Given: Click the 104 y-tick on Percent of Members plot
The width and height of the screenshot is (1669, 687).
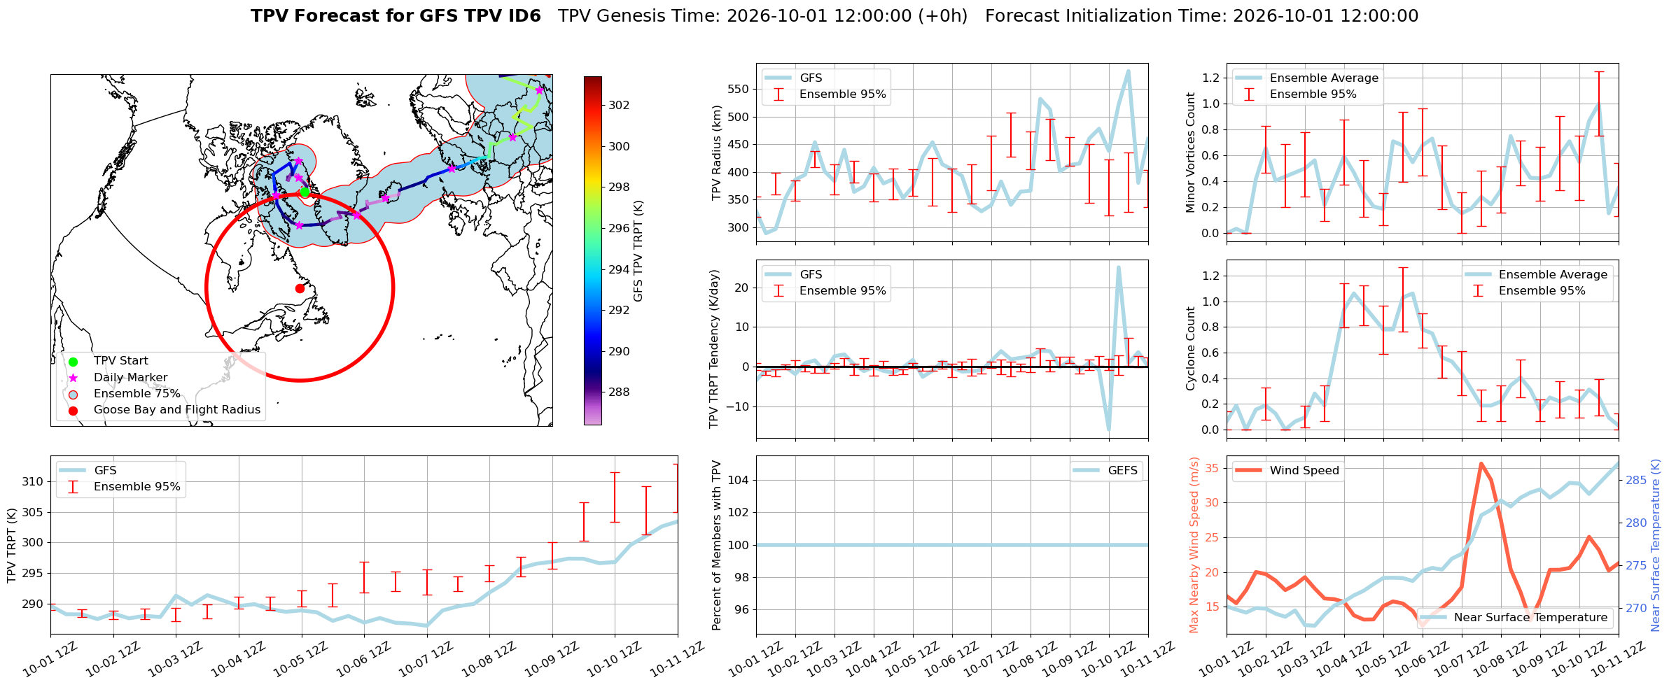Looking at the screenshot, I should pos(738,481).
